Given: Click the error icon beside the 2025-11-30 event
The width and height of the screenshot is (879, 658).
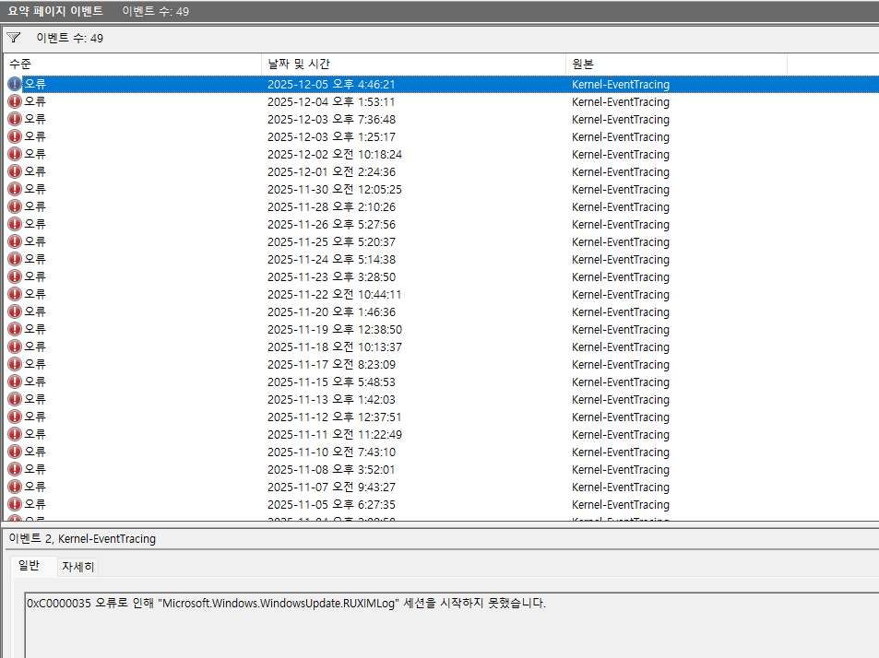Looking at the screenshot, I should coord(14,189).
